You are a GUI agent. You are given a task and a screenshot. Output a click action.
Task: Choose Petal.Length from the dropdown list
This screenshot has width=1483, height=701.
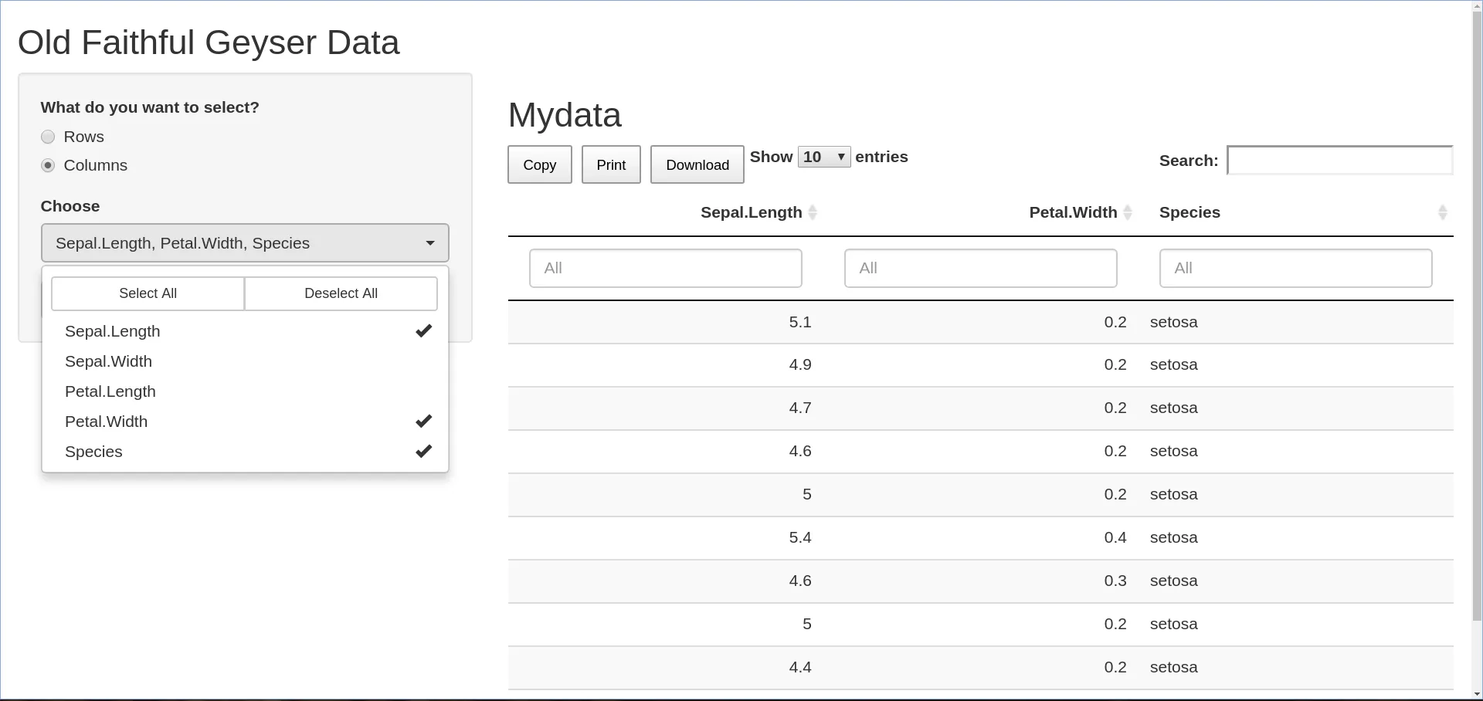[110, 391]
